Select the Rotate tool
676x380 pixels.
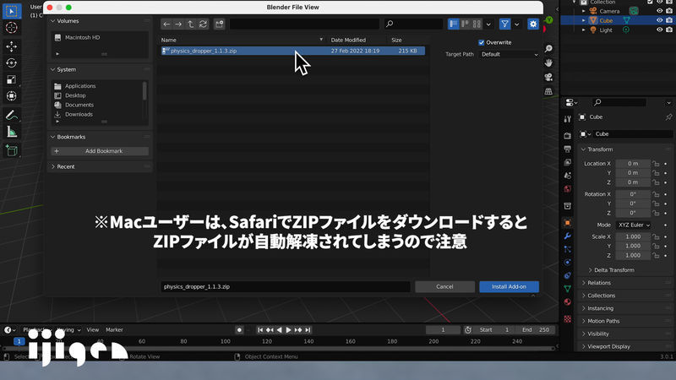(x=11, y=62)
